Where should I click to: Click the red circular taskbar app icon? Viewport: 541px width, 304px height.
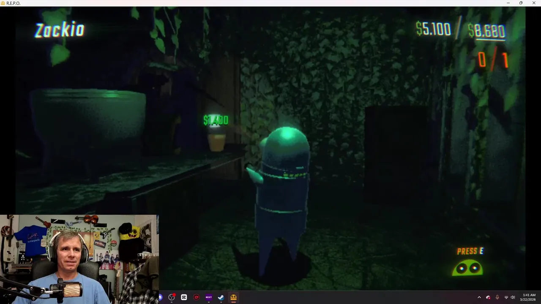coord(196,297)
